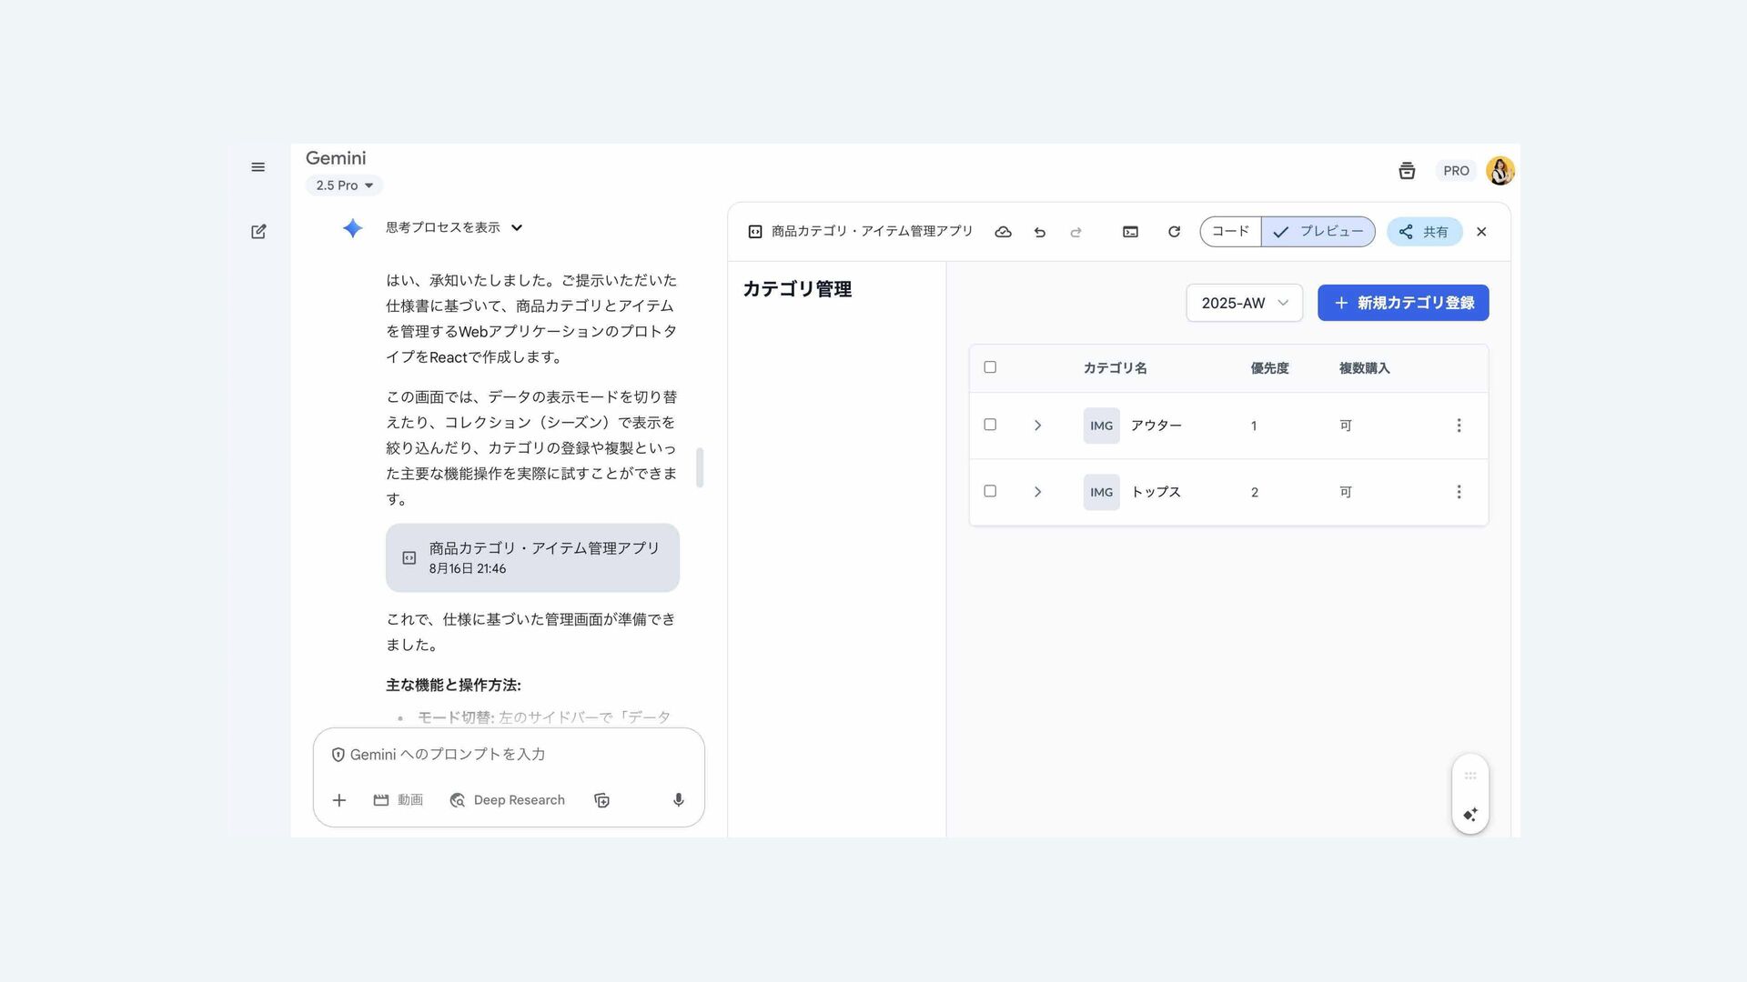The image size is (1747, 982).
Task: Open the hamburger main menu
Action: pos(258,167)
